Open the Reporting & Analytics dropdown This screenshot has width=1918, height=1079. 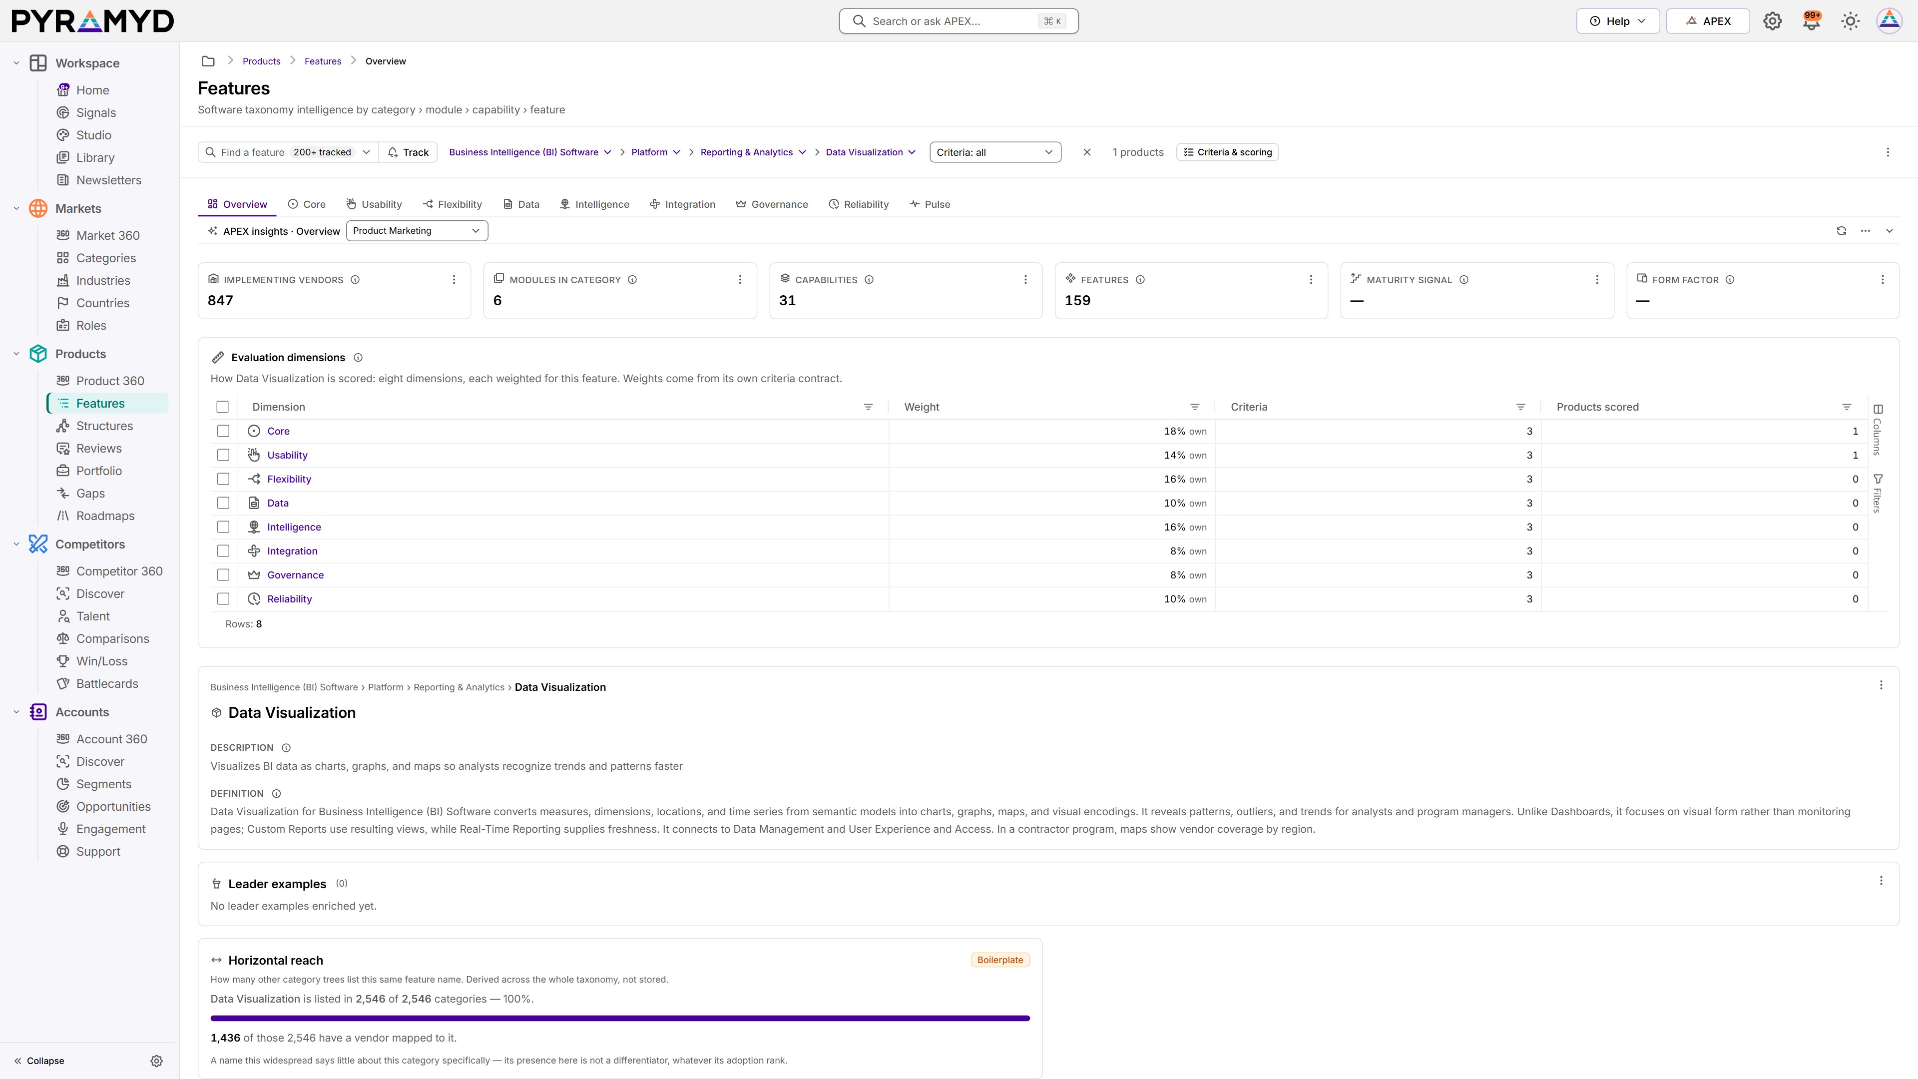(753, 152)
